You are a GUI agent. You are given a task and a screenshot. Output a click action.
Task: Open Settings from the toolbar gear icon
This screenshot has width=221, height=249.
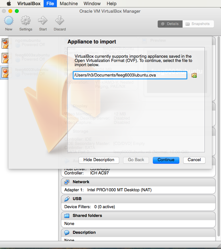click(x=26, y=20)
